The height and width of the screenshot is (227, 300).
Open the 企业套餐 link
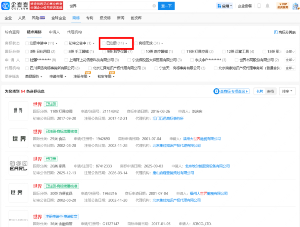245,6
